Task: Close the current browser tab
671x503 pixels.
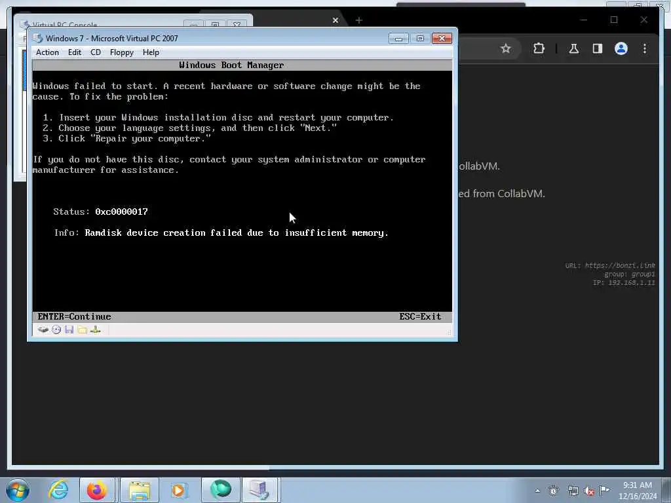Action: point(335,20)
